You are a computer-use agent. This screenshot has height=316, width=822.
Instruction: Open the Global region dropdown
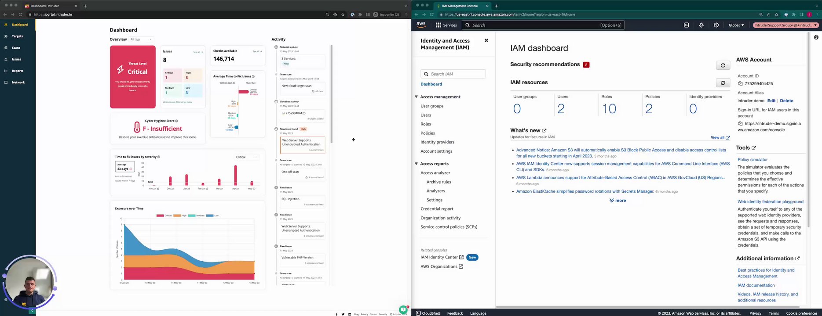pos(736,25)
